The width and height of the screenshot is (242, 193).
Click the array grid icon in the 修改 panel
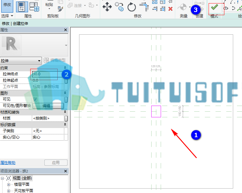click(x=155, y=2)
